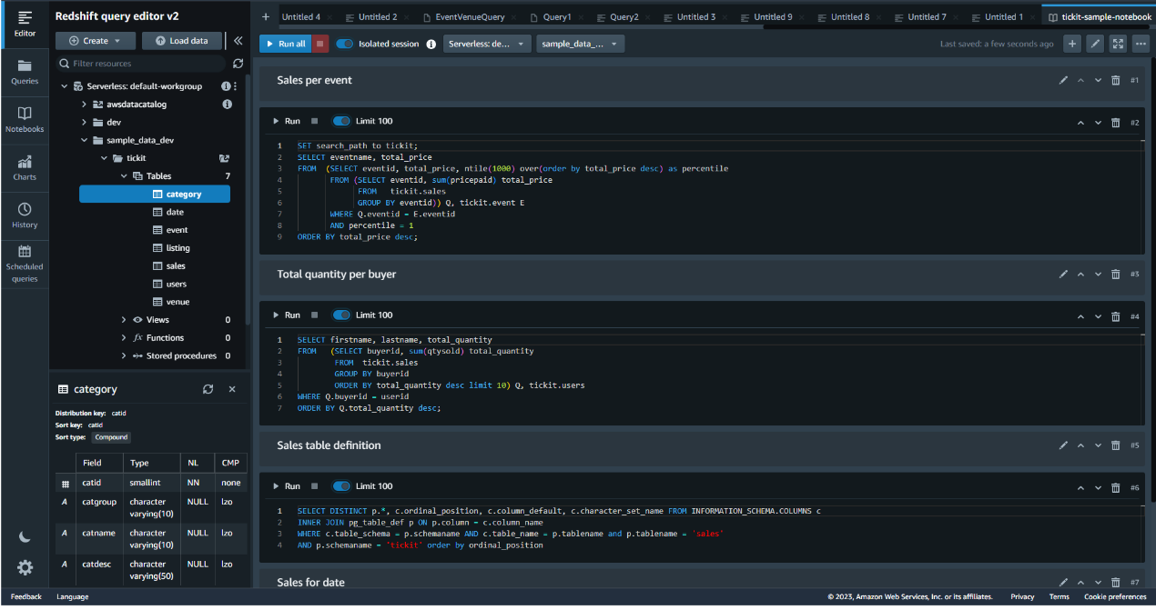Open Scheduled queries in sidebar
This screenshot has height=610, width=1156.
[25, 263]
